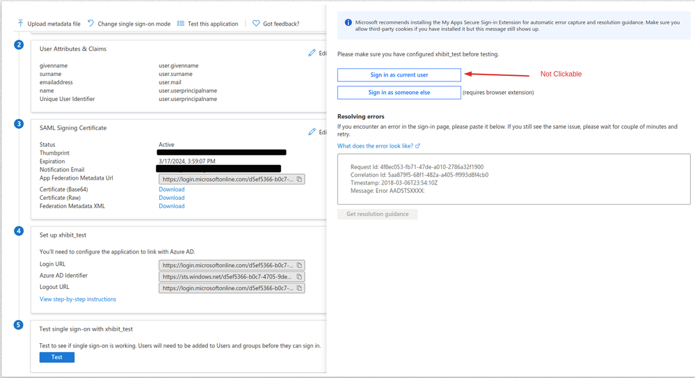695x378 pixels.
Task: Click the (requires browser extension) note
Action: [x=498, y=93]
